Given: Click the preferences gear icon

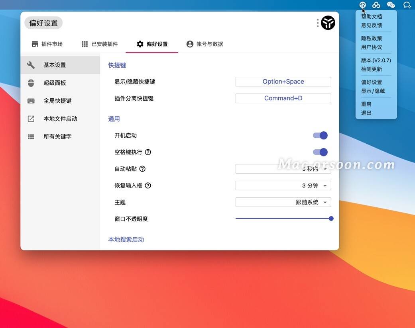Looking at the screenshot, I should coord(140,44).
